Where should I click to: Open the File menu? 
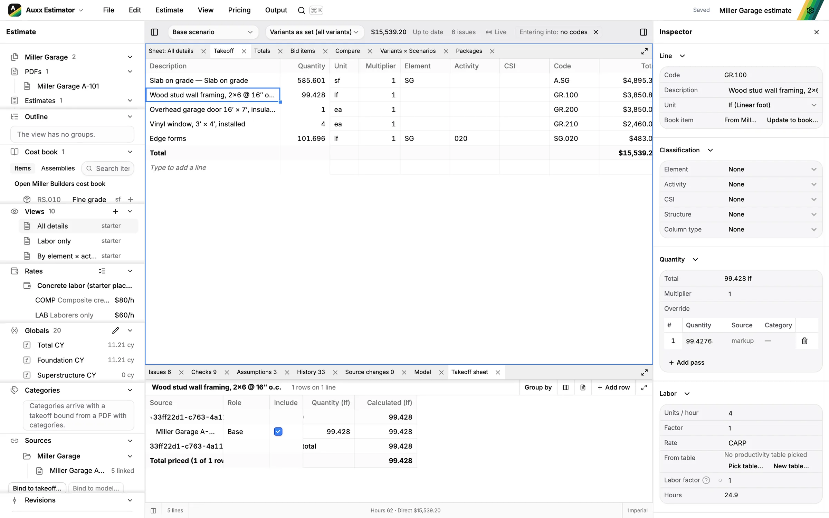tap(108, 10)
